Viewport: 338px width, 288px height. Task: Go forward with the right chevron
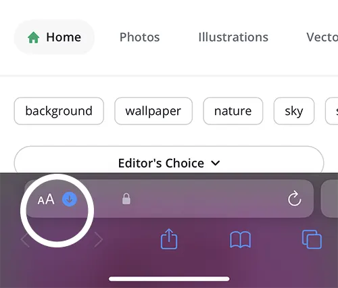pyautogui.click(x=99, y=239)
